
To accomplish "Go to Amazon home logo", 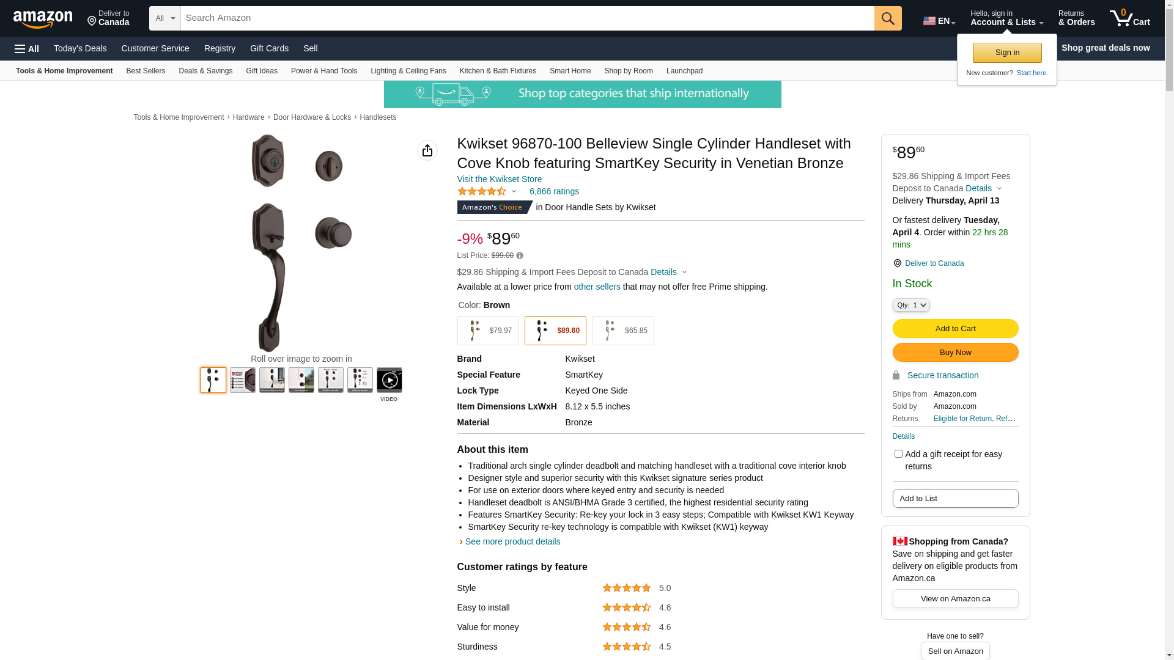I will (x=43, y=19).
